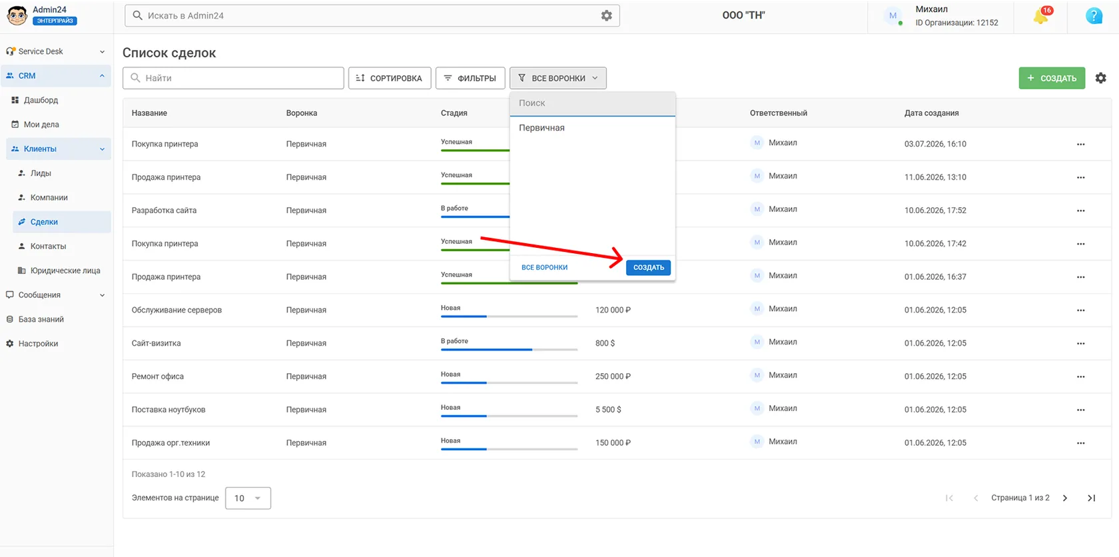1119x557 pixels.
Task: Open deal list settings gear
Action: [x=1101, y=78]
